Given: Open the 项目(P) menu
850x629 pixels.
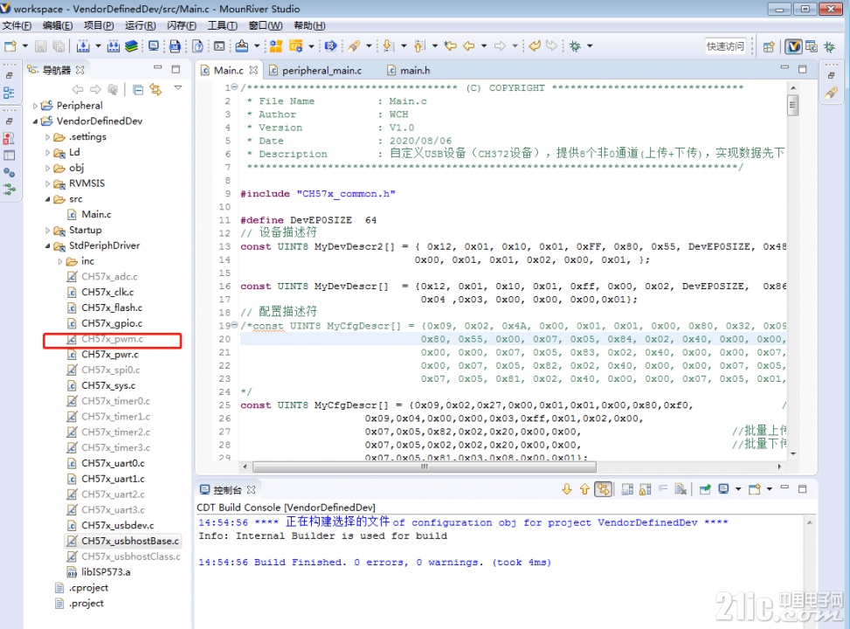Looking at the screenshot, I should (x=99, y=25).
